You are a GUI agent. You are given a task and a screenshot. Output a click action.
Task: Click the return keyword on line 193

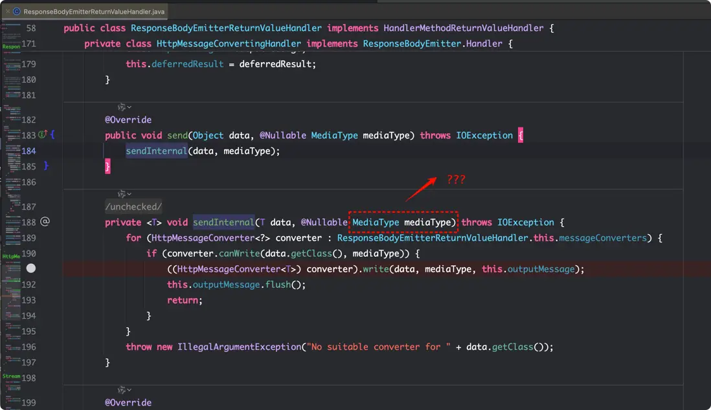pos(183,300)
